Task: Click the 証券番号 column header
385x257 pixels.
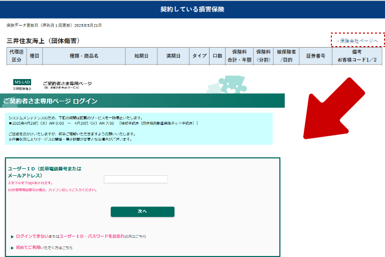Action: point(316,56)
